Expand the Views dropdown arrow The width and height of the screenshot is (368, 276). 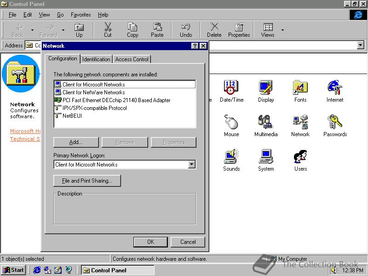282,30
